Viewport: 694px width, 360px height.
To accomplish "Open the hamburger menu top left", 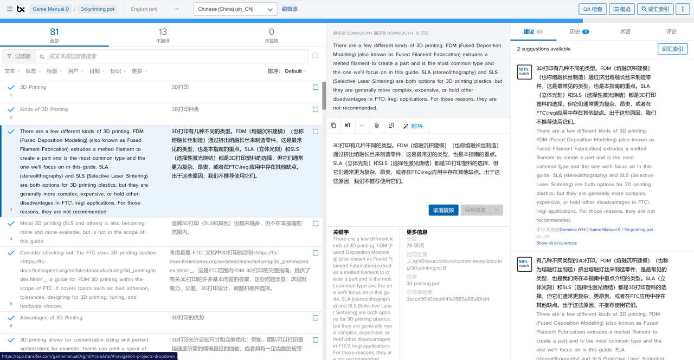I will 9,8.
